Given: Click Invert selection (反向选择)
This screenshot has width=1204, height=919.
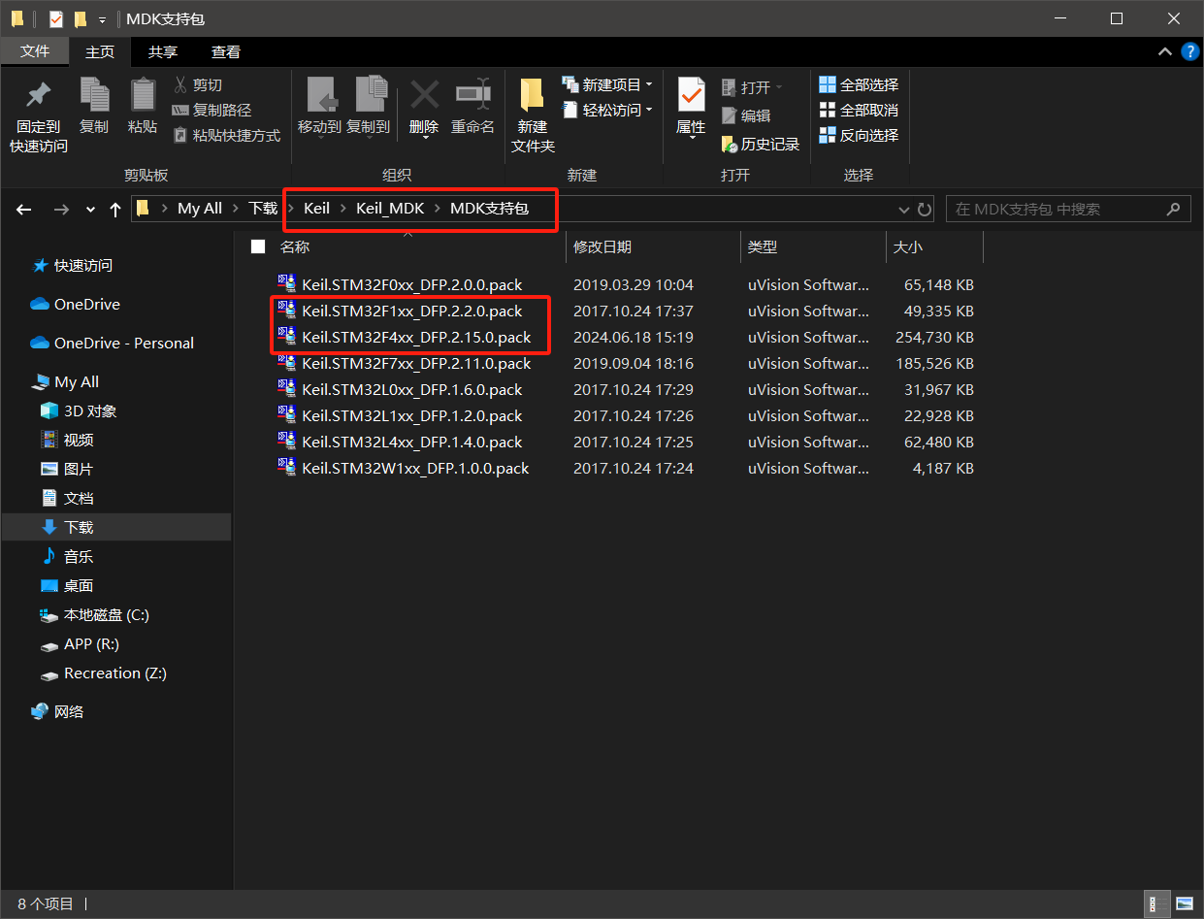Looking at the screenshot, I should [860, 136].
